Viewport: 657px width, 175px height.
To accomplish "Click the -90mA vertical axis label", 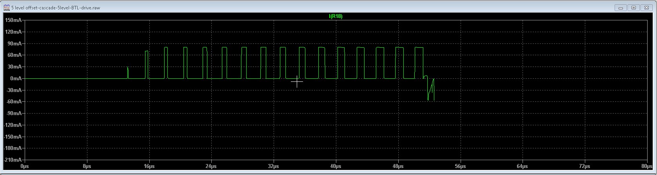I will coord(14,114).
